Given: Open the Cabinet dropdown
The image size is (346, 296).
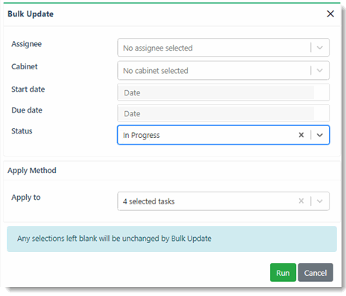Looking at the screenshot, I should (223, 71).
